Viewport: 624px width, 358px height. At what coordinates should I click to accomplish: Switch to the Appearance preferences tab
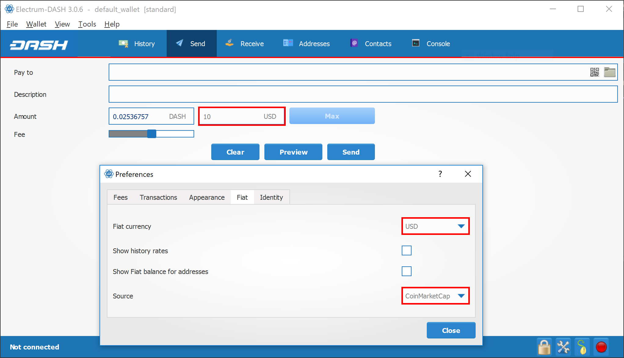[x=207, y=197]
